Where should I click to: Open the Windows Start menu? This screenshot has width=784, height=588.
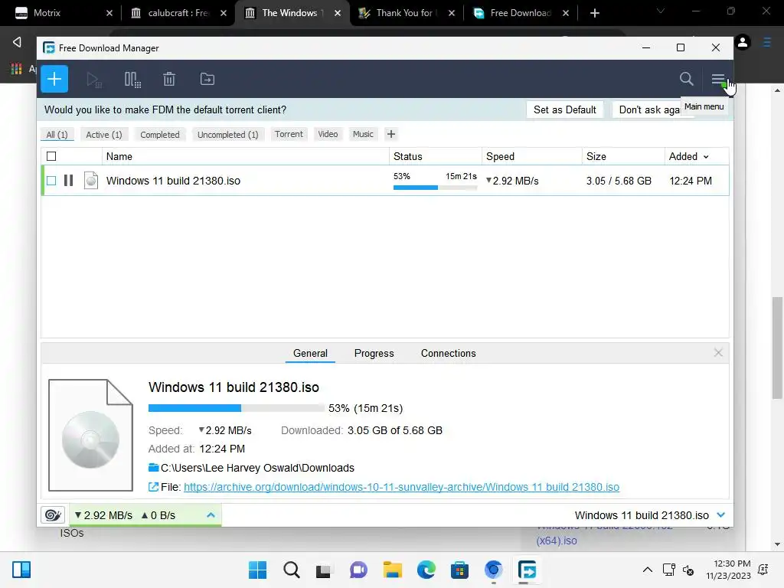[257, 570]
